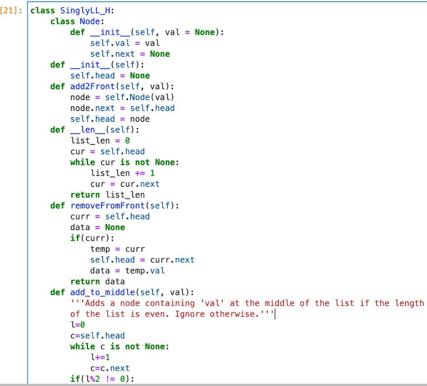Click the return list_len statement
The height and width of the screenshot is (386, 427).
click(x=107, y=194)
